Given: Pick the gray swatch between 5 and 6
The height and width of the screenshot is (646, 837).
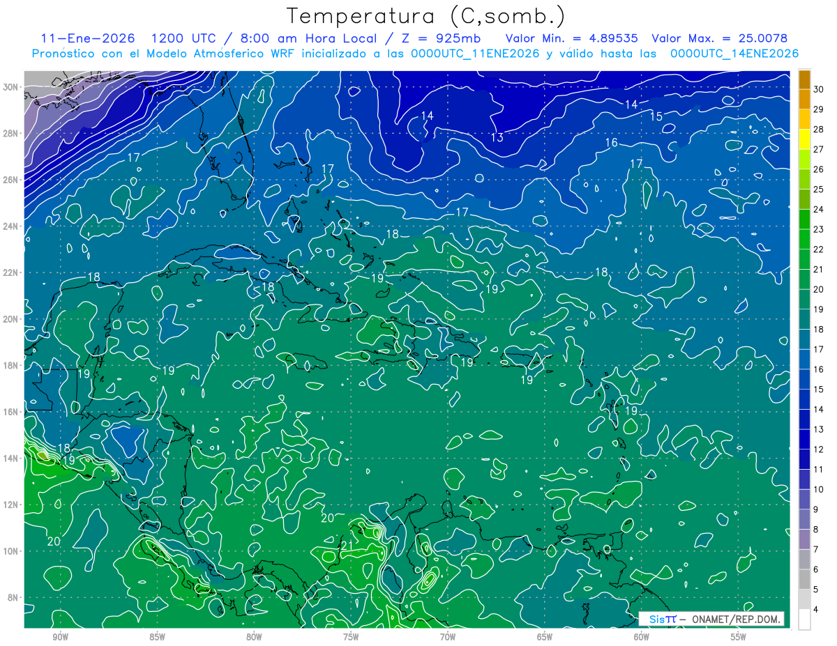Looking at the screenshot, I should 805,579.
